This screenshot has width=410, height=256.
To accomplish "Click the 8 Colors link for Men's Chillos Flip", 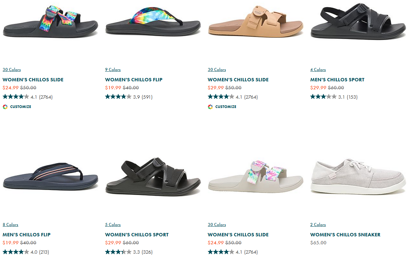I will coord(10,224).
